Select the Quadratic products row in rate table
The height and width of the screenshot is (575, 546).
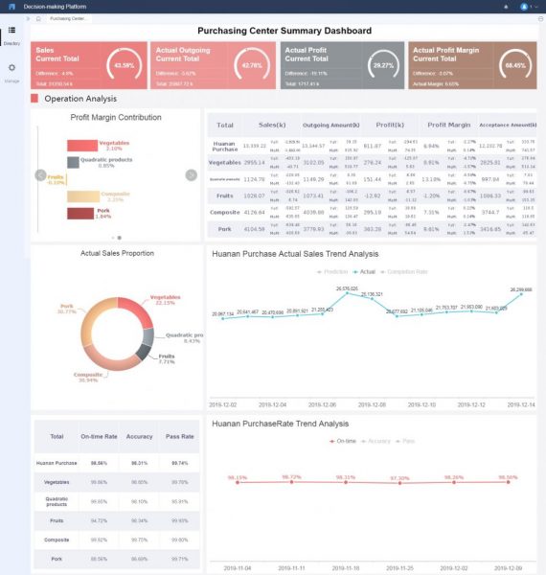click(x=117, y=501)
